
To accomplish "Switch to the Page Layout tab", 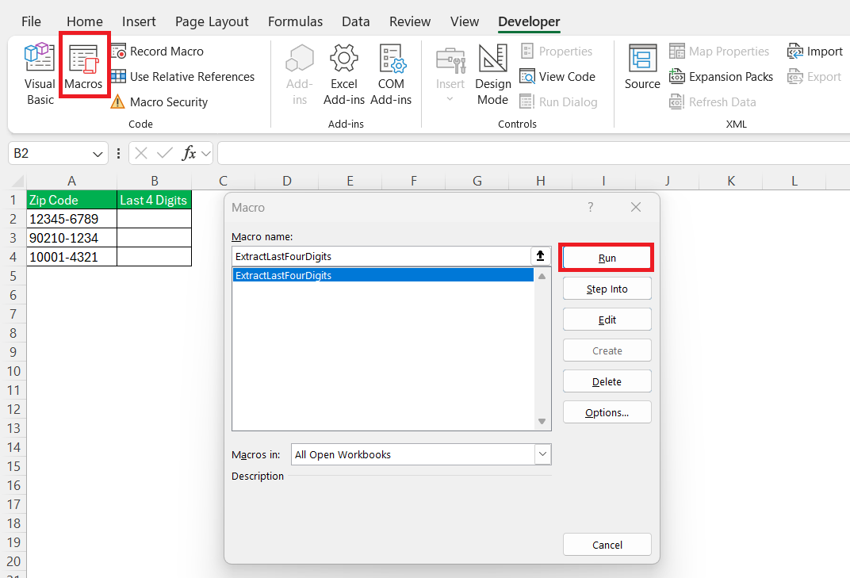I will tap(212, 21).
